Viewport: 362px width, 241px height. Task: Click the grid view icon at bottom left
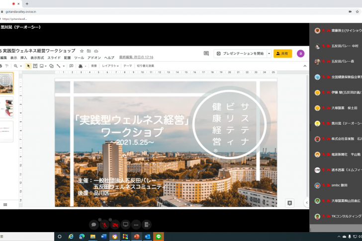click(x=5, y=204)
